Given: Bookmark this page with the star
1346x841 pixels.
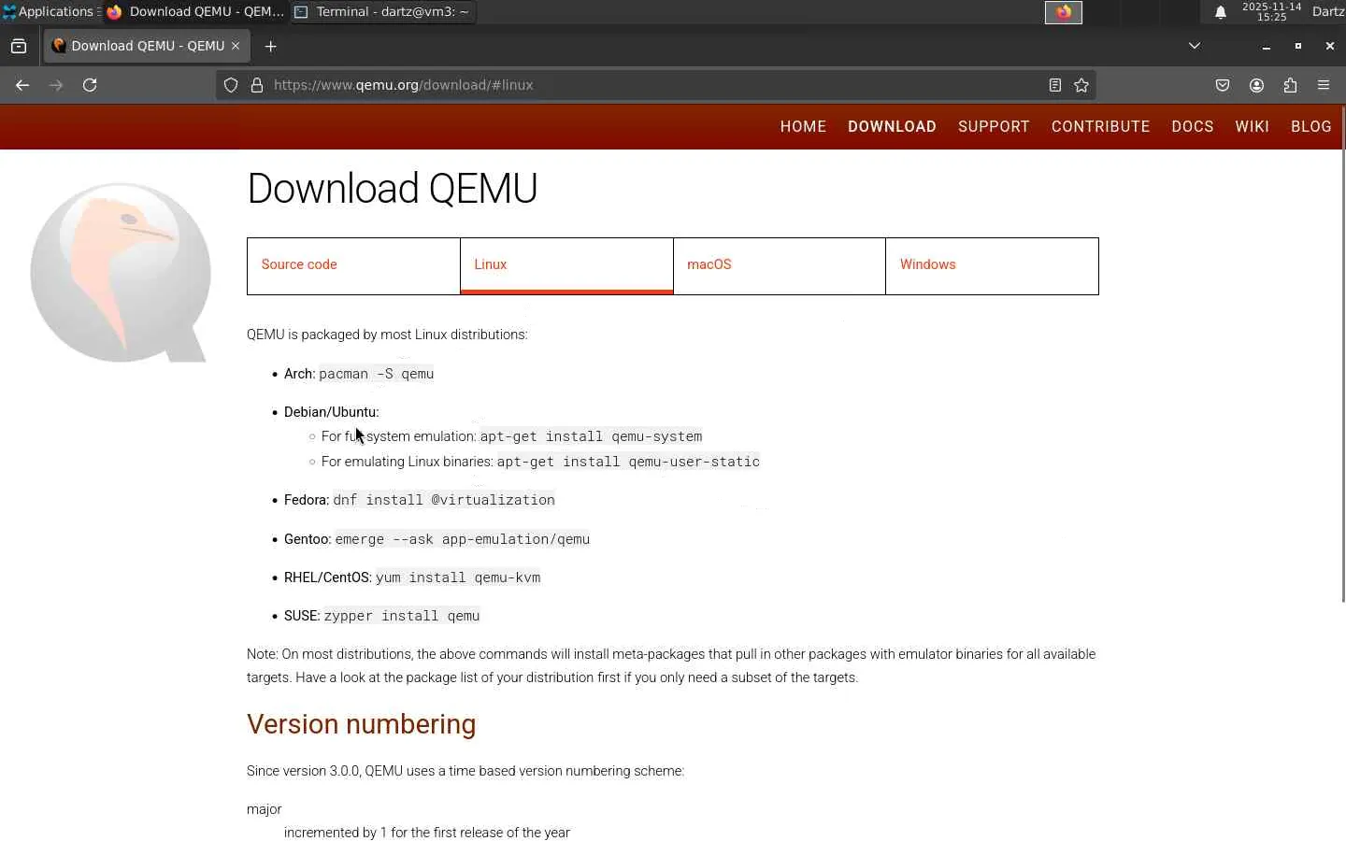Looking at the screenshot, I should tap(1081, 85).
